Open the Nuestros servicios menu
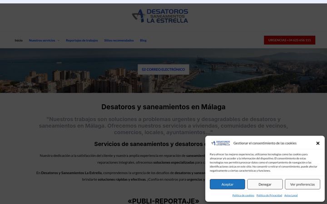Screen dimensions: 327x204 click(x=42, y=40)
